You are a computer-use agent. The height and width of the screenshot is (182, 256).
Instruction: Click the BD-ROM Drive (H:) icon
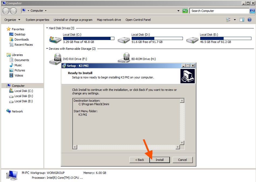coord(124,57)
